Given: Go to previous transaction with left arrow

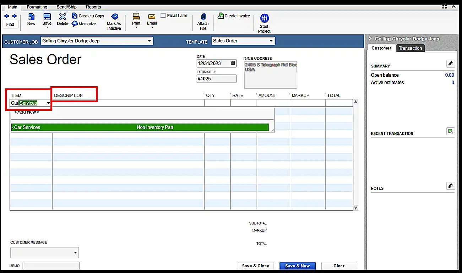Looking at the screenshot, I should (6, 16).
